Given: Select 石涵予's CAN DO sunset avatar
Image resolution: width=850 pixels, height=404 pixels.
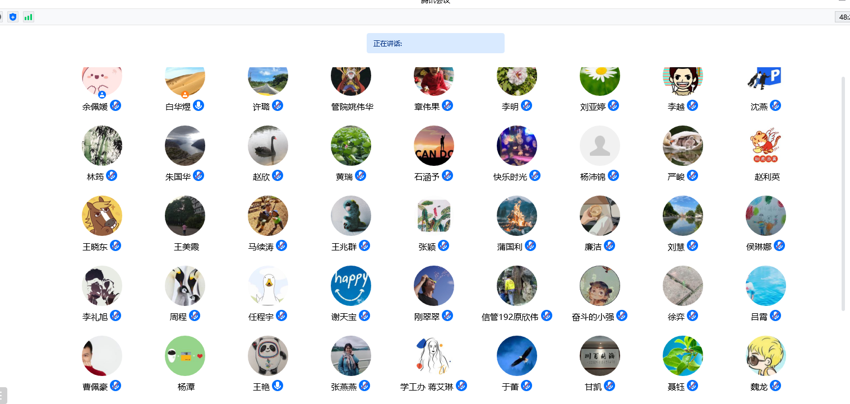Looking at the screenshot, I should click(x=434, y=146).
